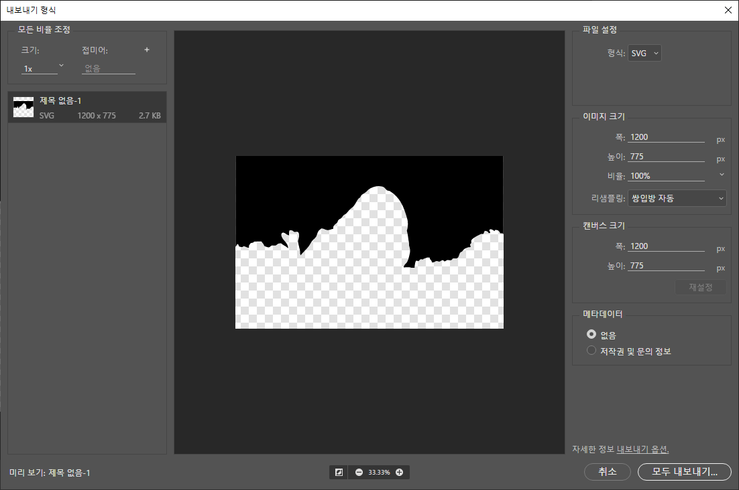The height and width of the screenshot is (490, 739).
Task: Click the plus icon to add export size
Action: (x=147, y=50)
